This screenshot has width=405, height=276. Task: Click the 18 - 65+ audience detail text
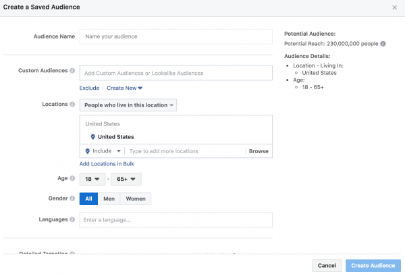click(313, 87)
